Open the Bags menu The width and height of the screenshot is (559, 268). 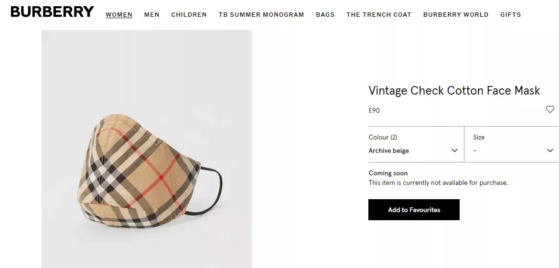click(x=325, y=15)
